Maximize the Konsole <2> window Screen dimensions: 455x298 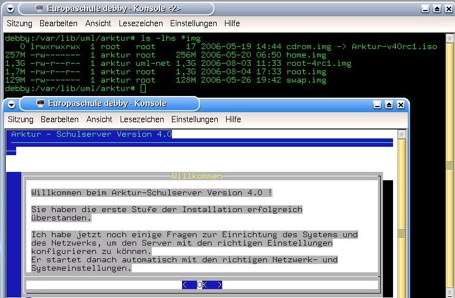tap(437, 9)
